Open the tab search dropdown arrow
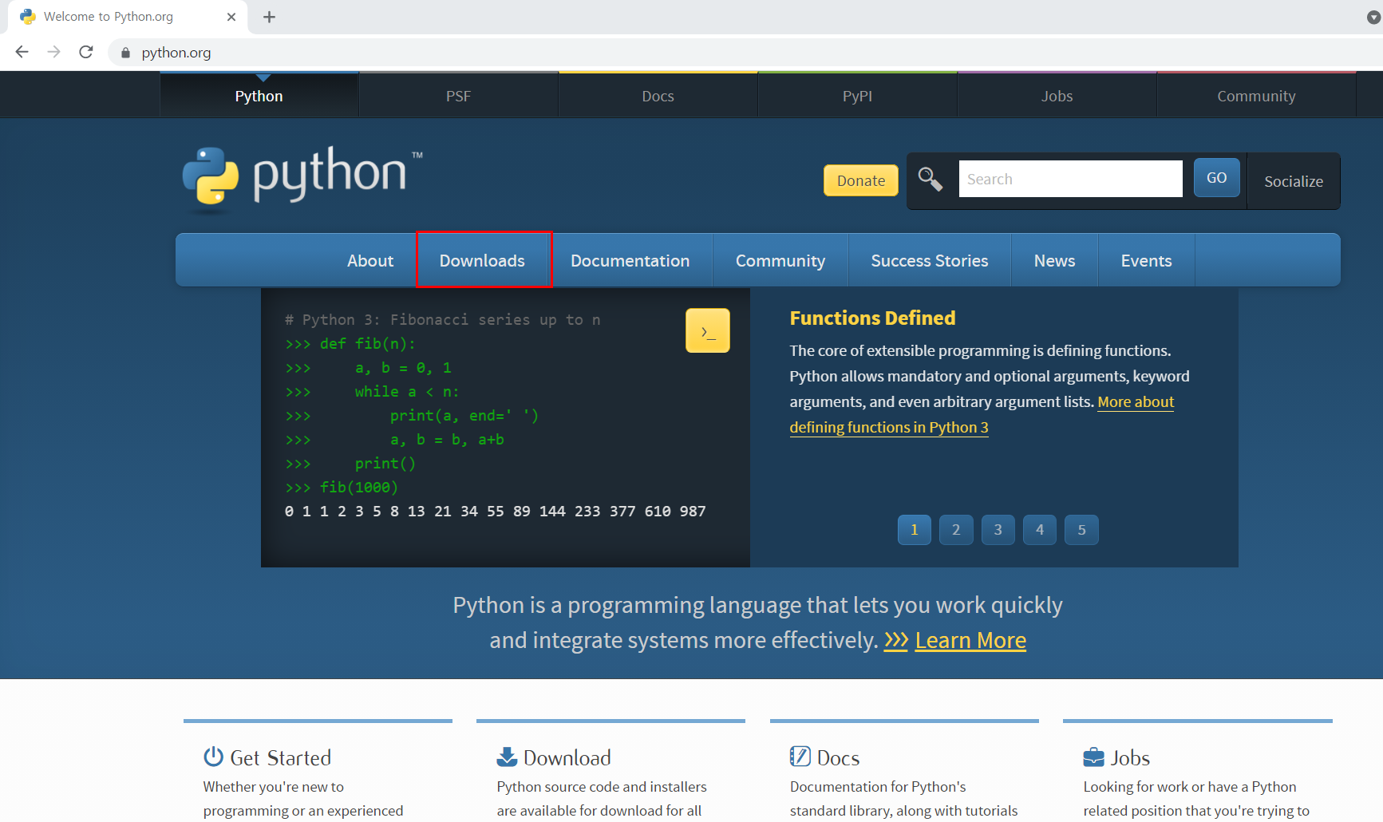The height and width of the screenshot is (822, 1383). click(x=1373, y=18)
